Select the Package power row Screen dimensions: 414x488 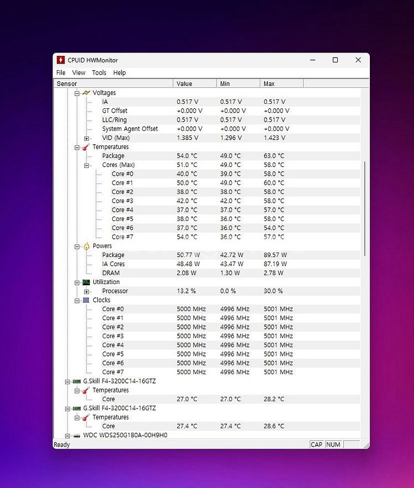(230, 255)
